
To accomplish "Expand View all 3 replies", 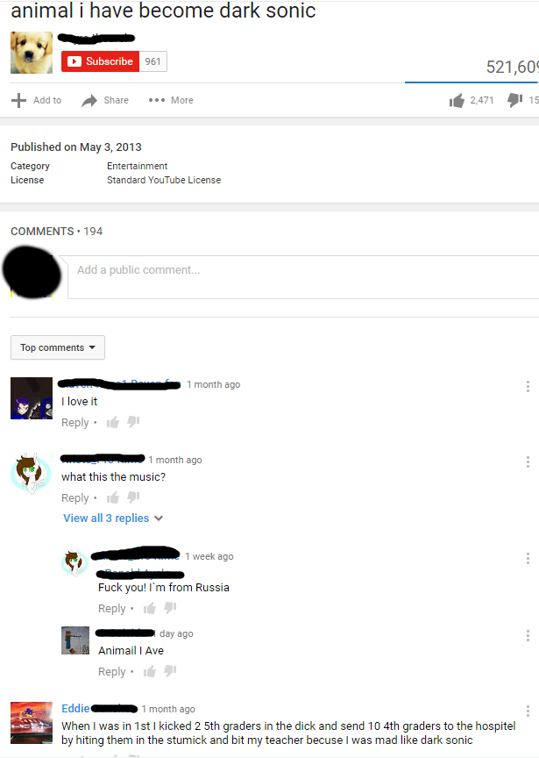I will [x=114, y=518].
